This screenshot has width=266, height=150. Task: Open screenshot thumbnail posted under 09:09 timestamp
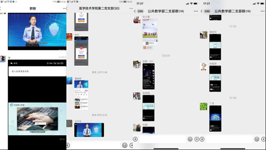(x=148, y=76)
